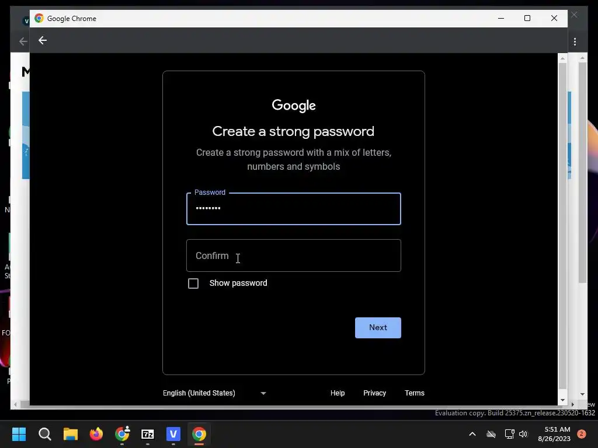Open the Terms link
Image resolution: width=598 pixels, height=448 pixels.
pos(415,393)
